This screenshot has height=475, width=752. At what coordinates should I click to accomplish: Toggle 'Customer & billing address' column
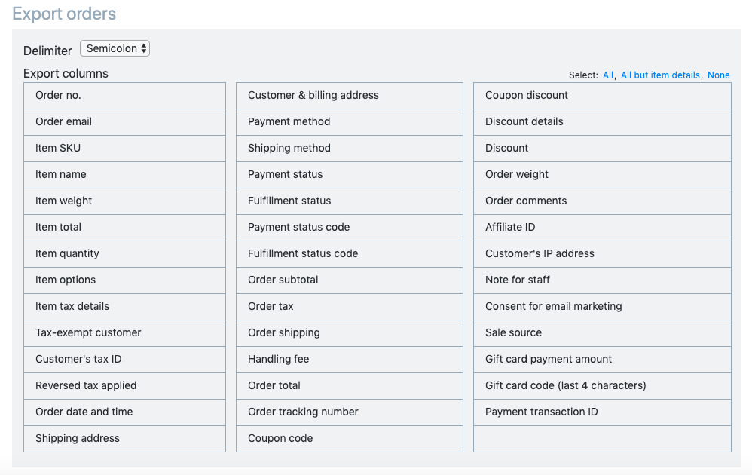pyautogui.click(x=350, y=96)
